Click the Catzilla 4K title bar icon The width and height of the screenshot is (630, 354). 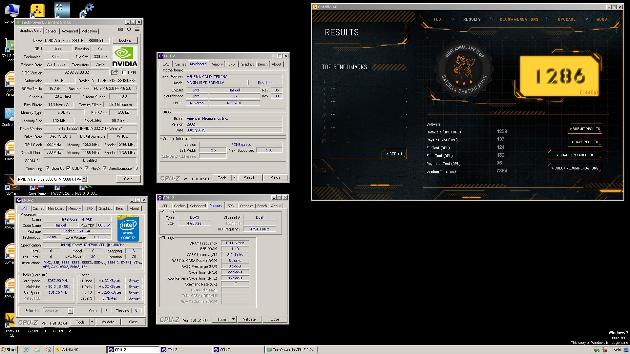pos(315,7)
